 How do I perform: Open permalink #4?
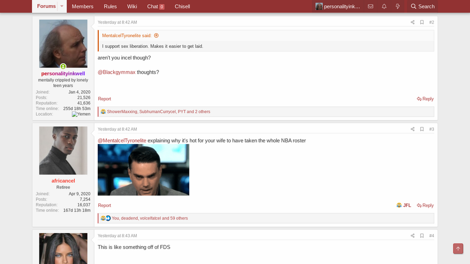pyautogui.click(x=431, y=235)
